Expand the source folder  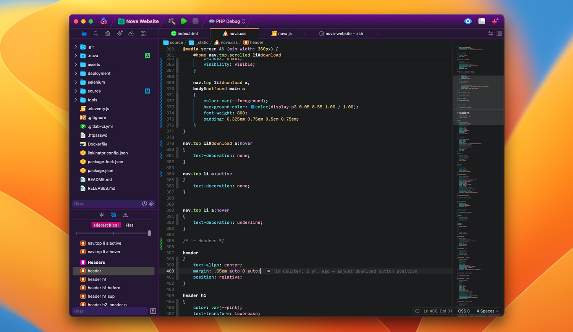click(x=76, y=91)
